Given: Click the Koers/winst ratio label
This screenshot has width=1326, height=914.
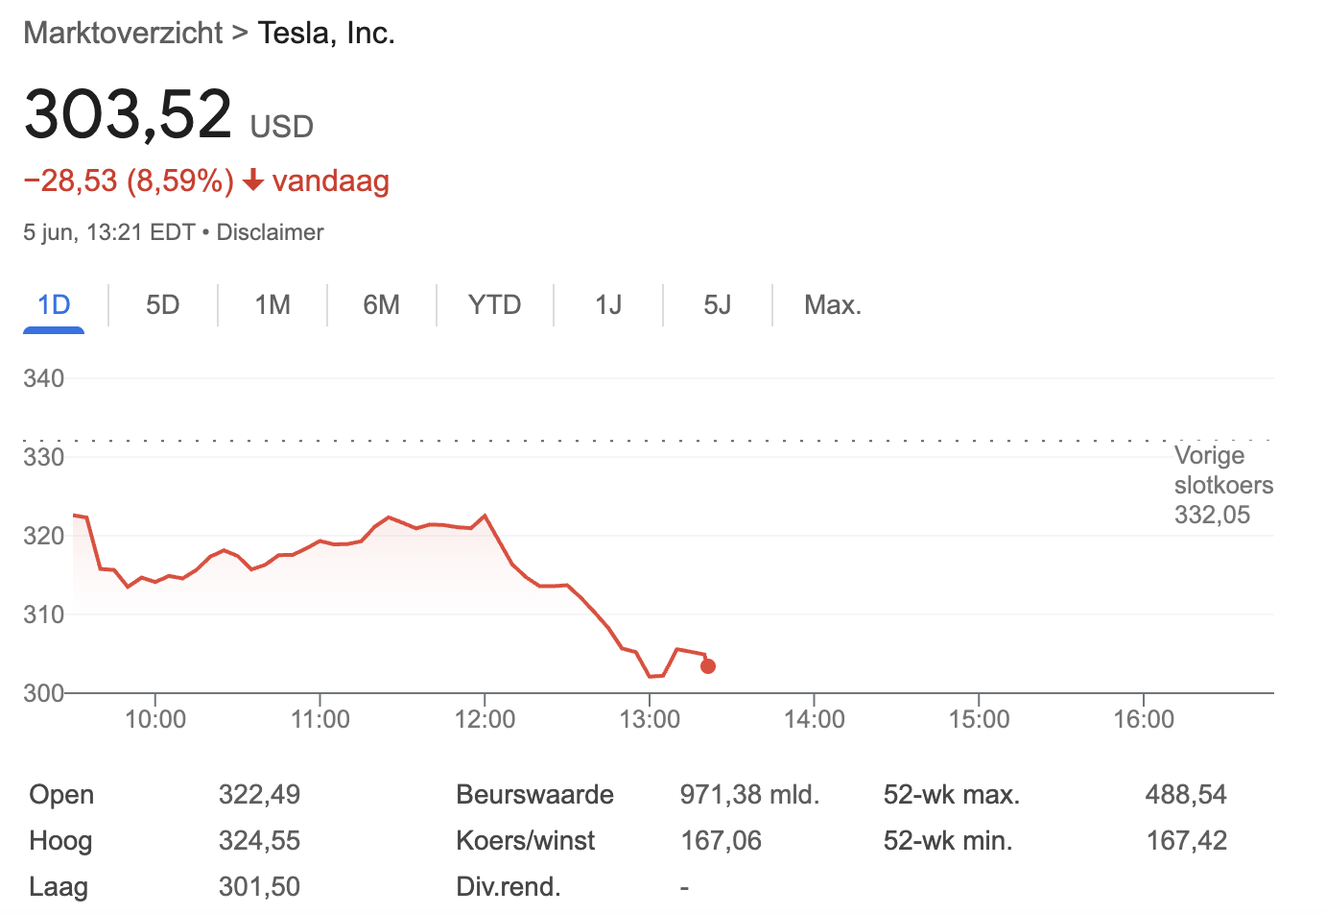Looking at the screenshot, I should tap(525, 841).
